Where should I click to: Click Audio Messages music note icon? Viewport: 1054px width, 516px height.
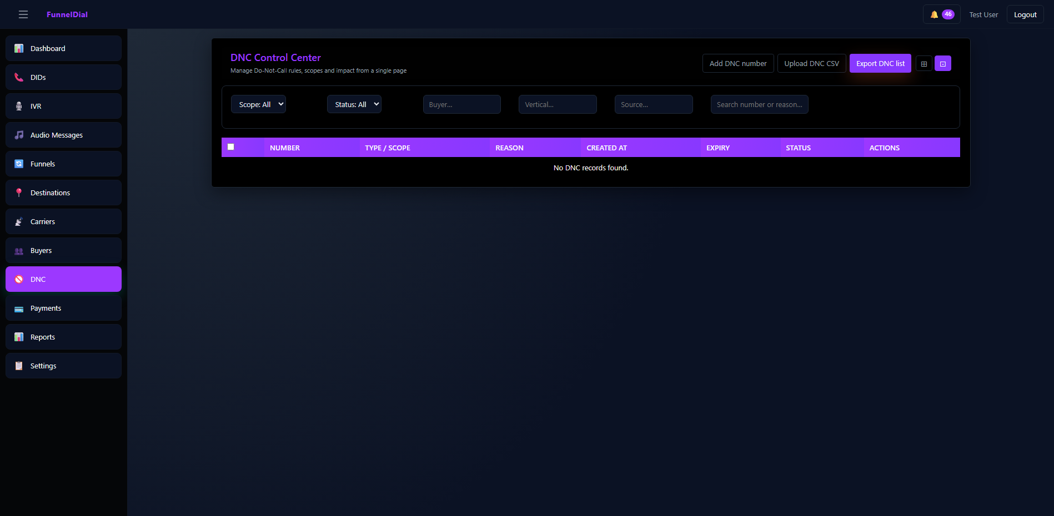[x=19, y=135]
